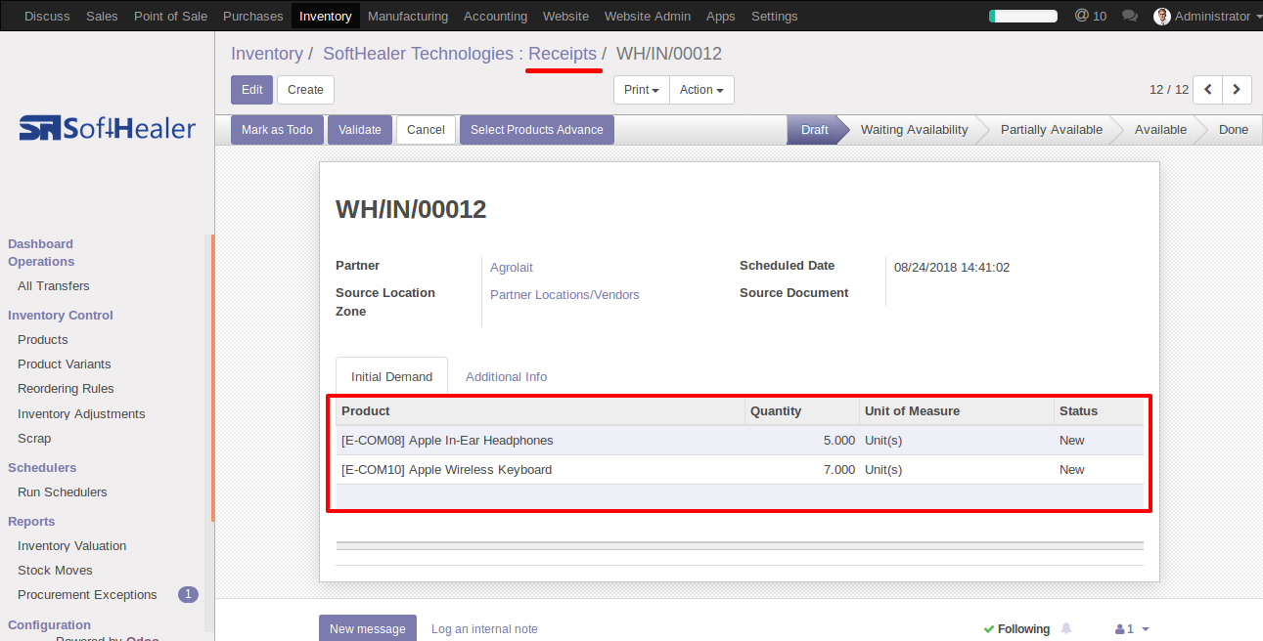Select the Apple Wireless Keyboard row
The width and height of the screenshot is (1263, 641).
(x=740, y=470)
